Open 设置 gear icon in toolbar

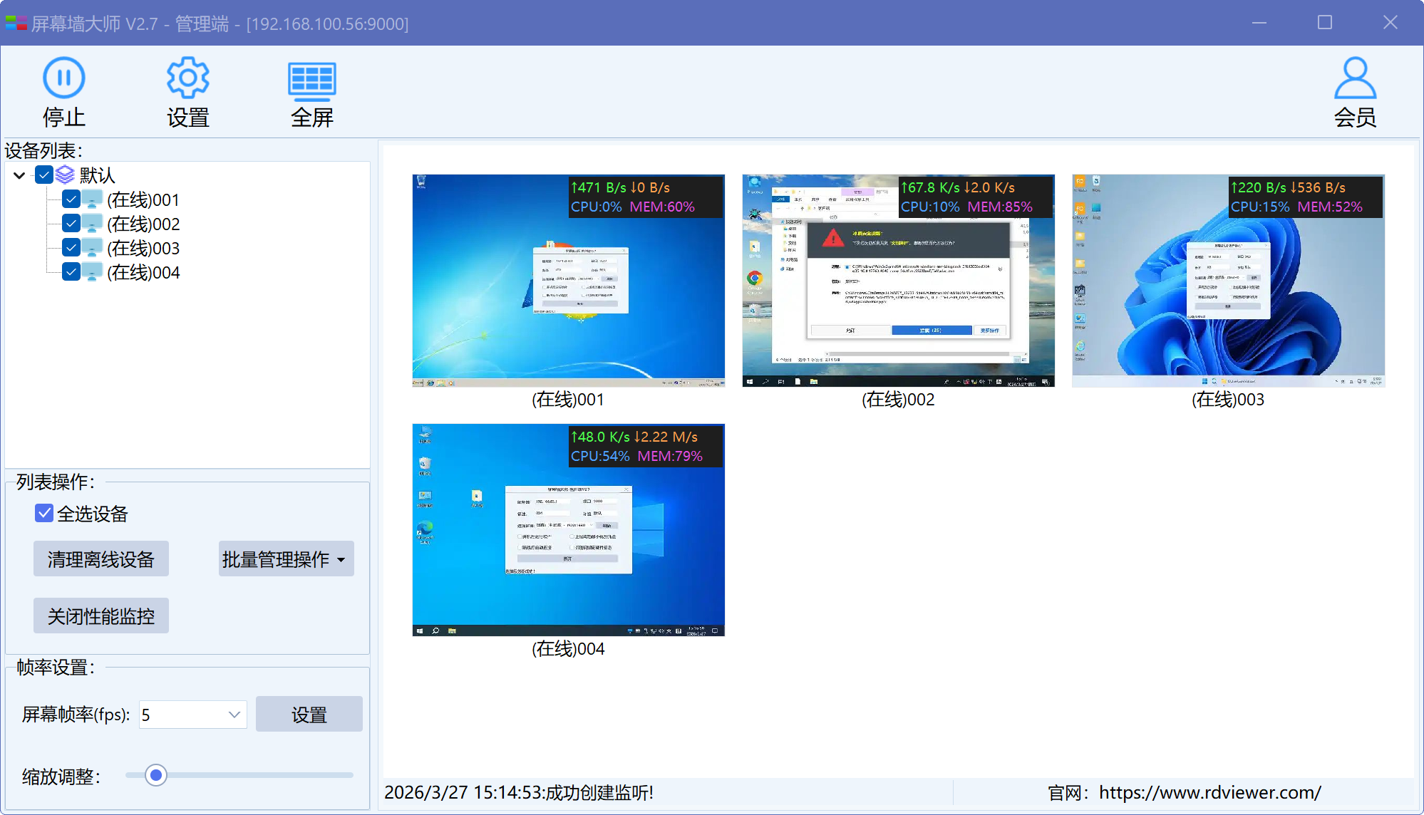(187, 78)
